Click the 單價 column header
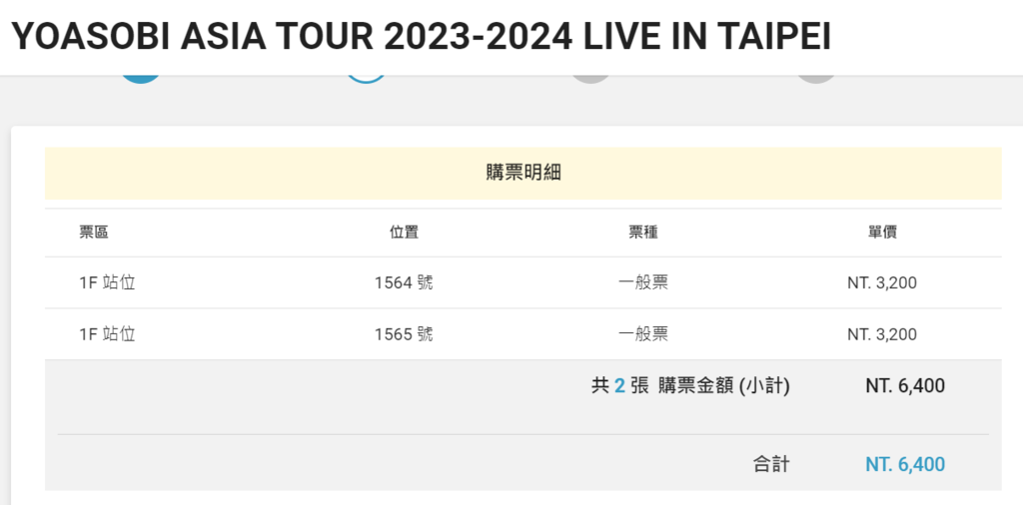Viewport: 1023px width, 505px height. pyautogui.click(x=882, y=233)
